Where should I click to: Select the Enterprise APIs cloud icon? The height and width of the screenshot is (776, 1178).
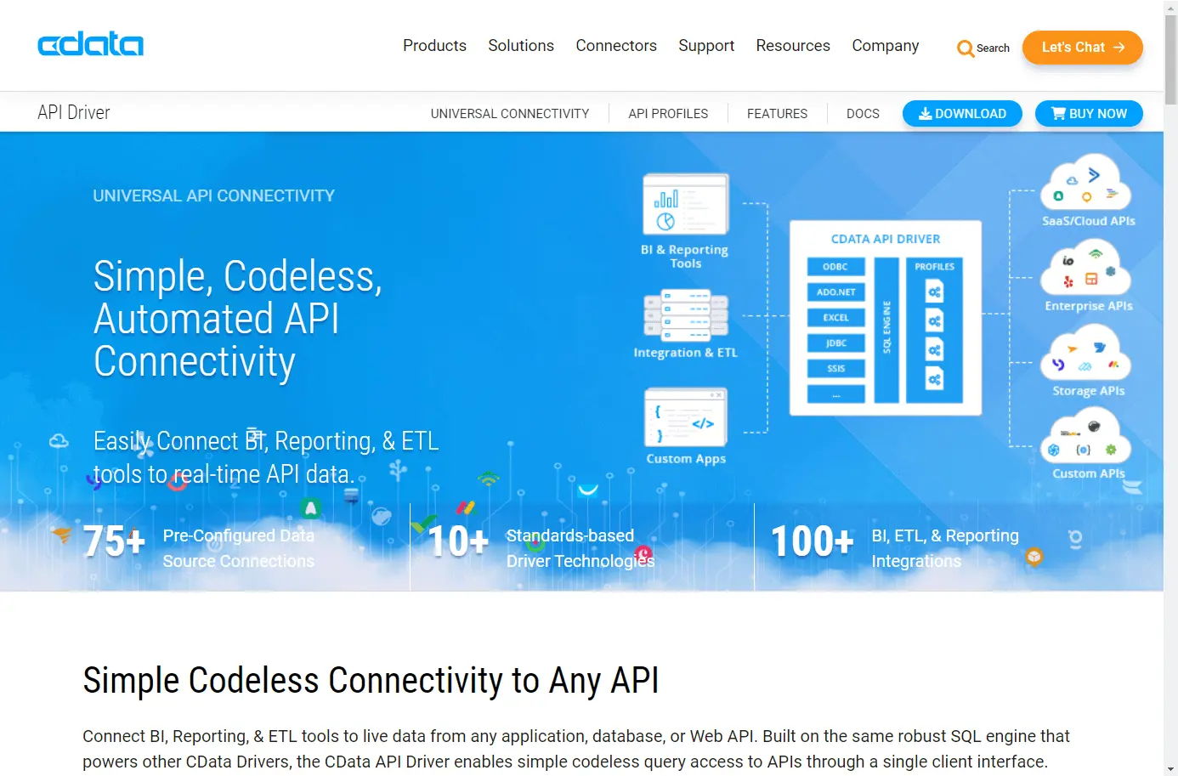pos(1086,269)
